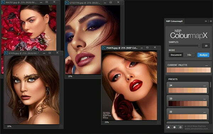Minimize the 67567744.jpg document window
213x134 pixels.
point(105,2)
